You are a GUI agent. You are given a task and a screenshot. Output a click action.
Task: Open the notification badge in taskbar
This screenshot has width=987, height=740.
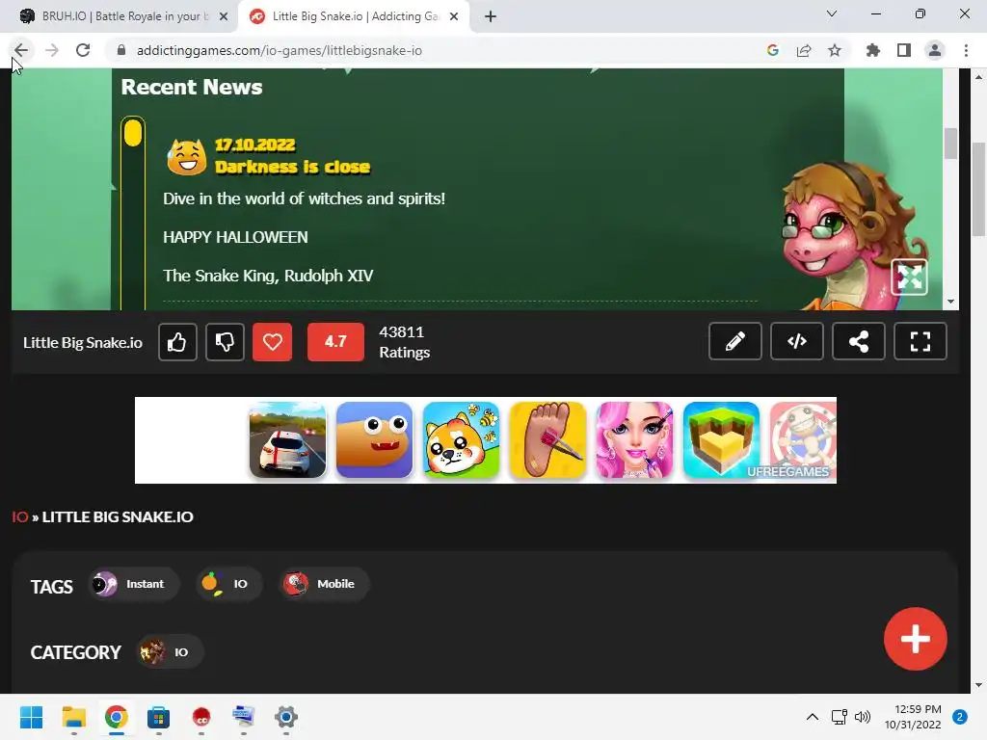click(960, 717)
